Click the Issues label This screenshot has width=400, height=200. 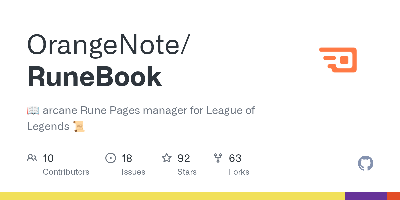[x=133, y=172]
